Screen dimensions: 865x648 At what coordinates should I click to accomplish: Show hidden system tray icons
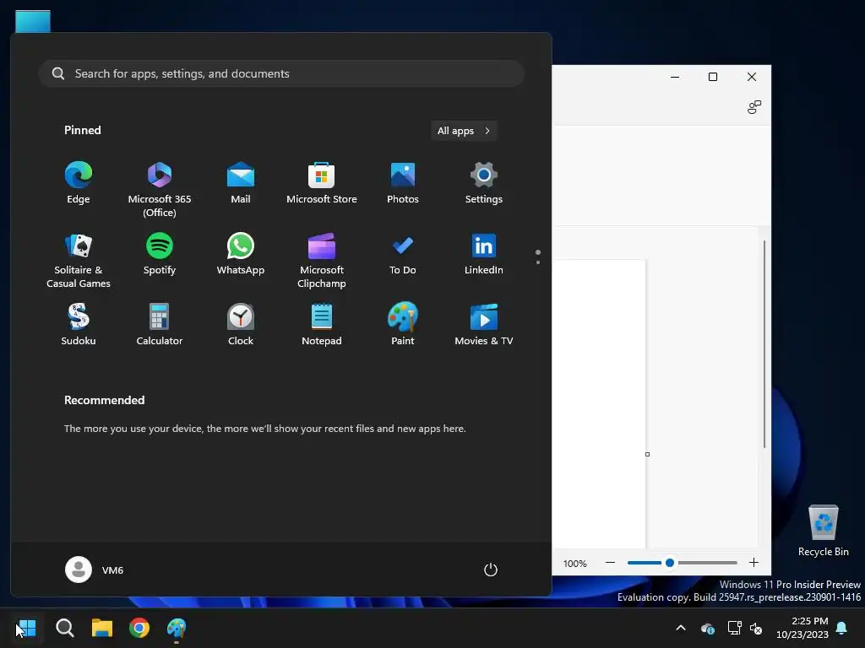pos(681,628)
